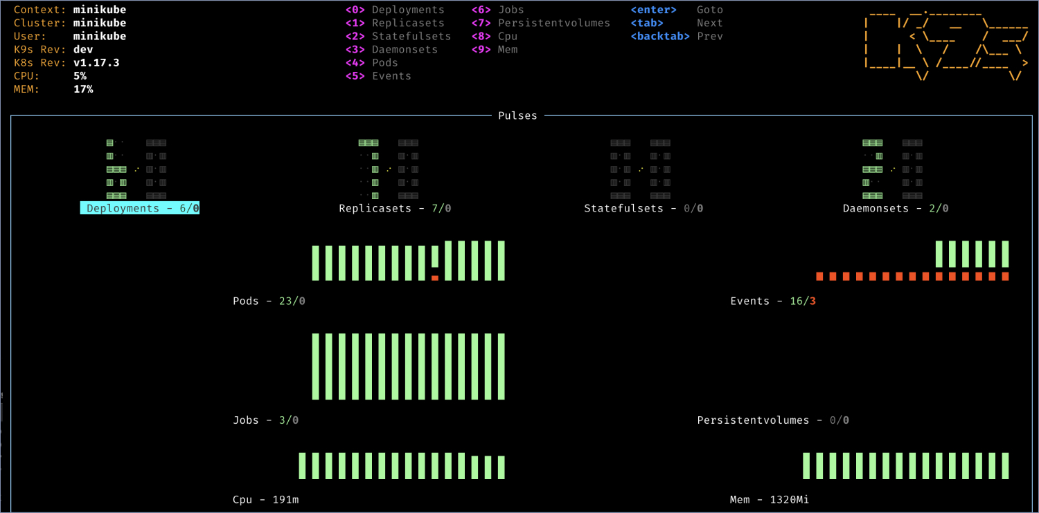
Task: Click the <backtab> Prev hint
Action: coord(677,36)
